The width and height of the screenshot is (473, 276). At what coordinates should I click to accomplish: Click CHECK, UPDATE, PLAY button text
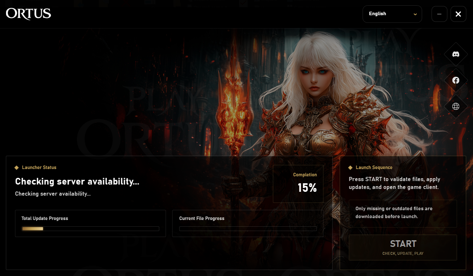pos(403,253)
